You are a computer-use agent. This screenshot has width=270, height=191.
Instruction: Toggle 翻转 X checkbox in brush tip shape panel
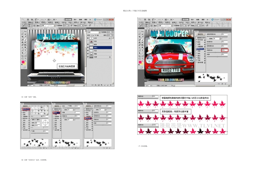[x=32, y=120]
